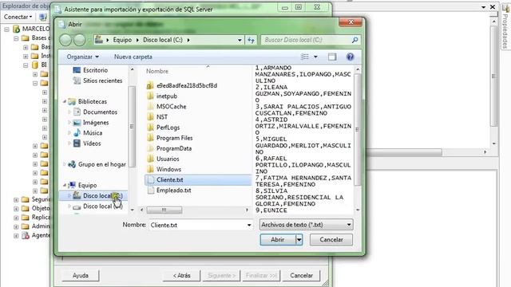Select Equipo in the navigation pane

click(87, 186)
